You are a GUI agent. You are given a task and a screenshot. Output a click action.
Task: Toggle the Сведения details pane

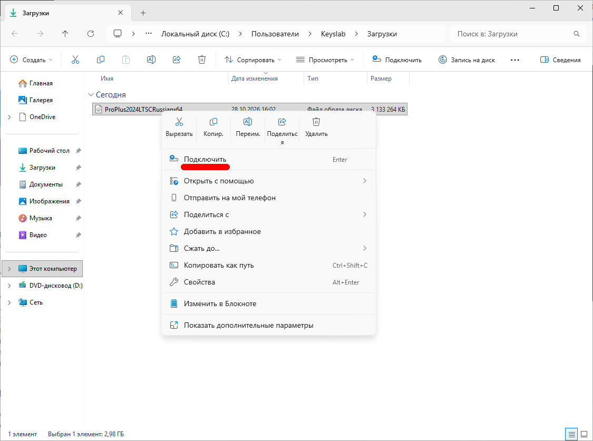560,60
